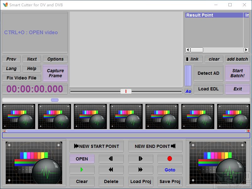Click Fix Video File

tap(22, 78)
